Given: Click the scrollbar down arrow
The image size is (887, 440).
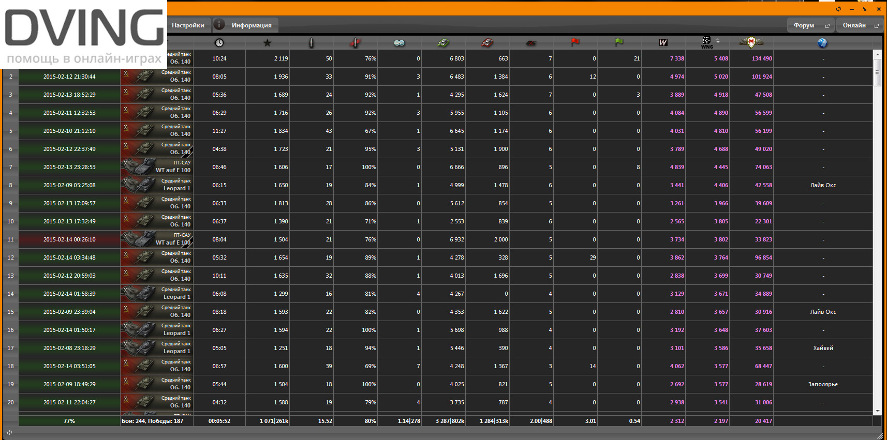Looking at the screenshot, I should (x=877, y=411).
